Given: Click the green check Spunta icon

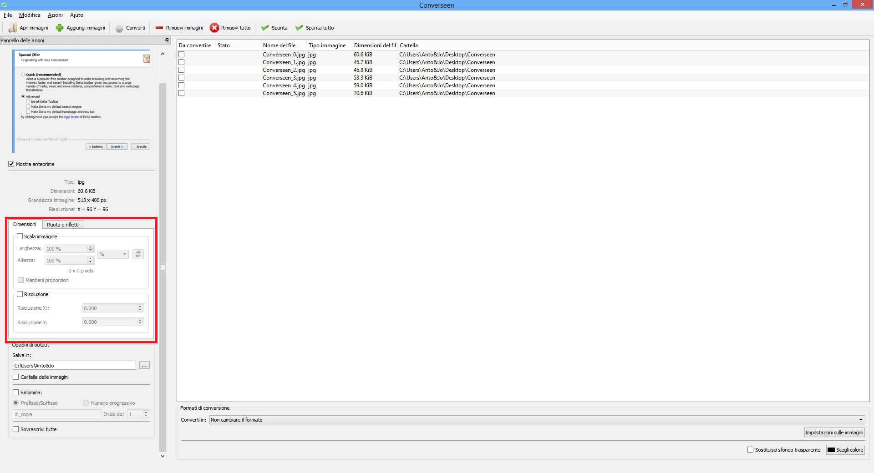Looking at the screenshot, I should [x=265, y=28].
